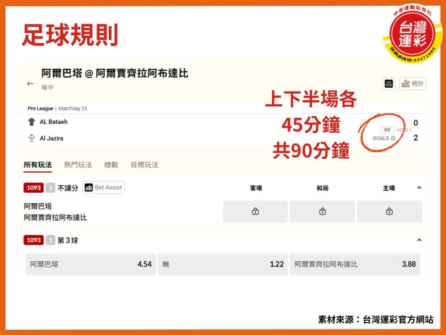The image size is (446, 335).
Task: Click the Matchday 24 text
Action: (73, 109)
